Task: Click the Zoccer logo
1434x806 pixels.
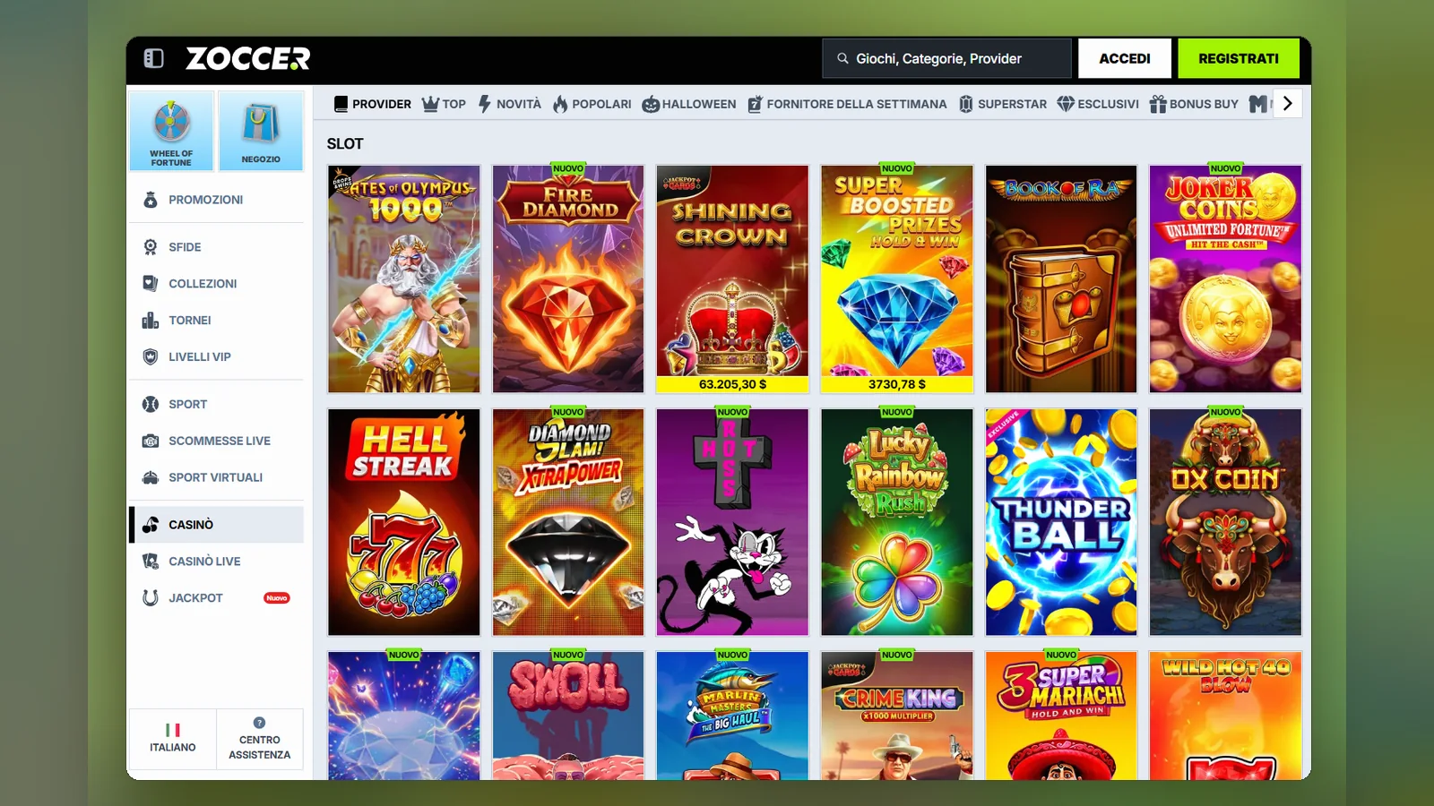Action: click(247, 58)
